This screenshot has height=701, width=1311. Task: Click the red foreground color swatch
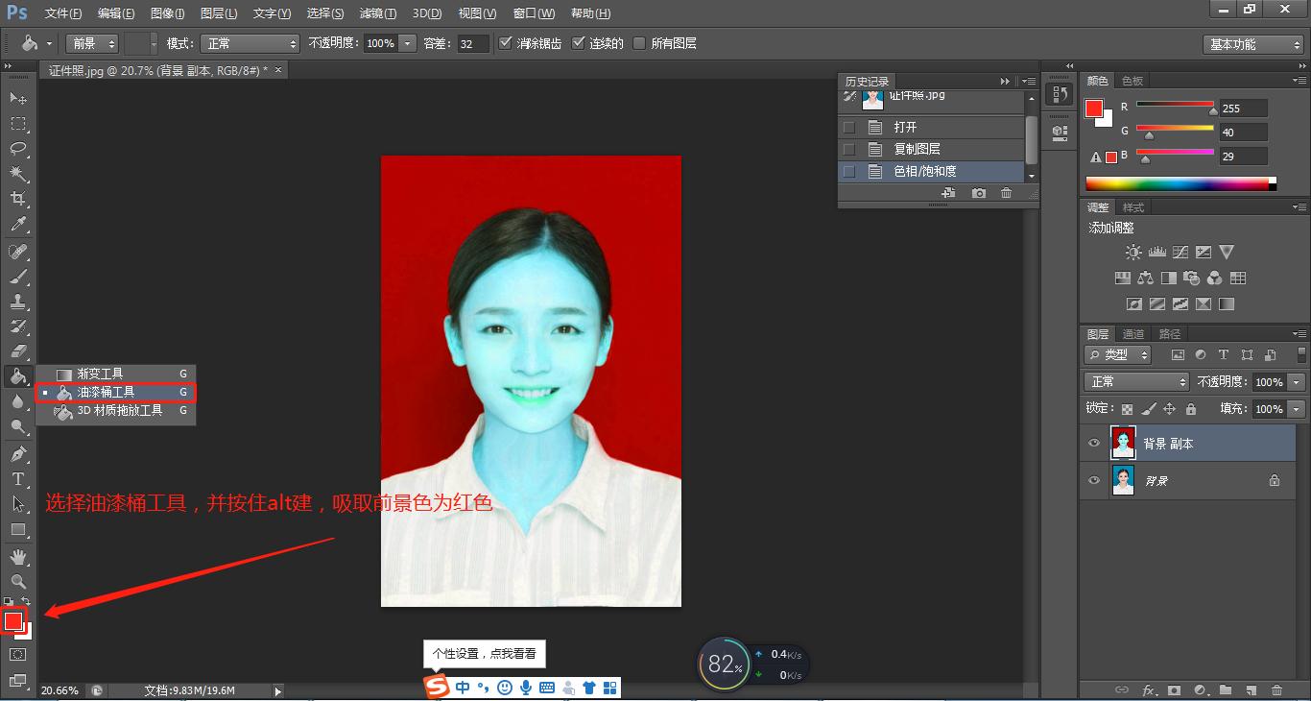14,622
